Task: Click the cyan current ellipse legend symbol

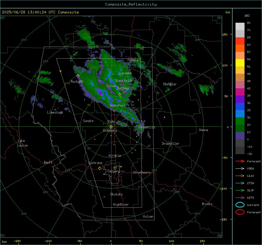Action: [240, 205]
